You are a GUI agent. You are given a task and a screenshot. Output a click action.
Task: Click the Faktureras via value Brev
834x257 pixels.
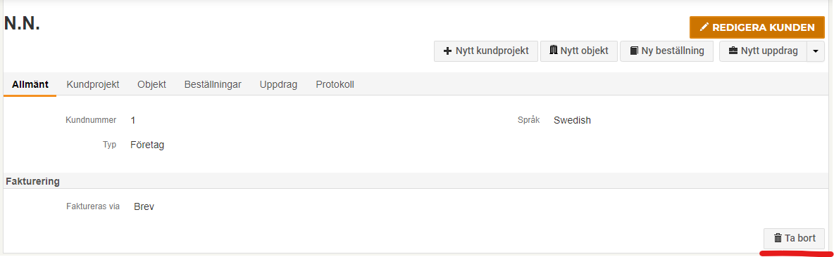tap(144, 206)
